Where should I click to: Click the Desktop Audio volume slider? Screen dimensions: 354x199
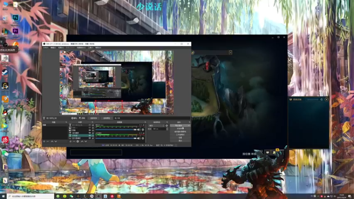[x=116, y=138]
